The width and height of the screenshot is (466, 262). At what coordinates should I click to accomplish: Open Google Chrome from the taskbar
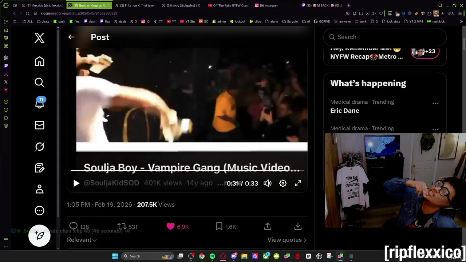click(x=202, y=256)
